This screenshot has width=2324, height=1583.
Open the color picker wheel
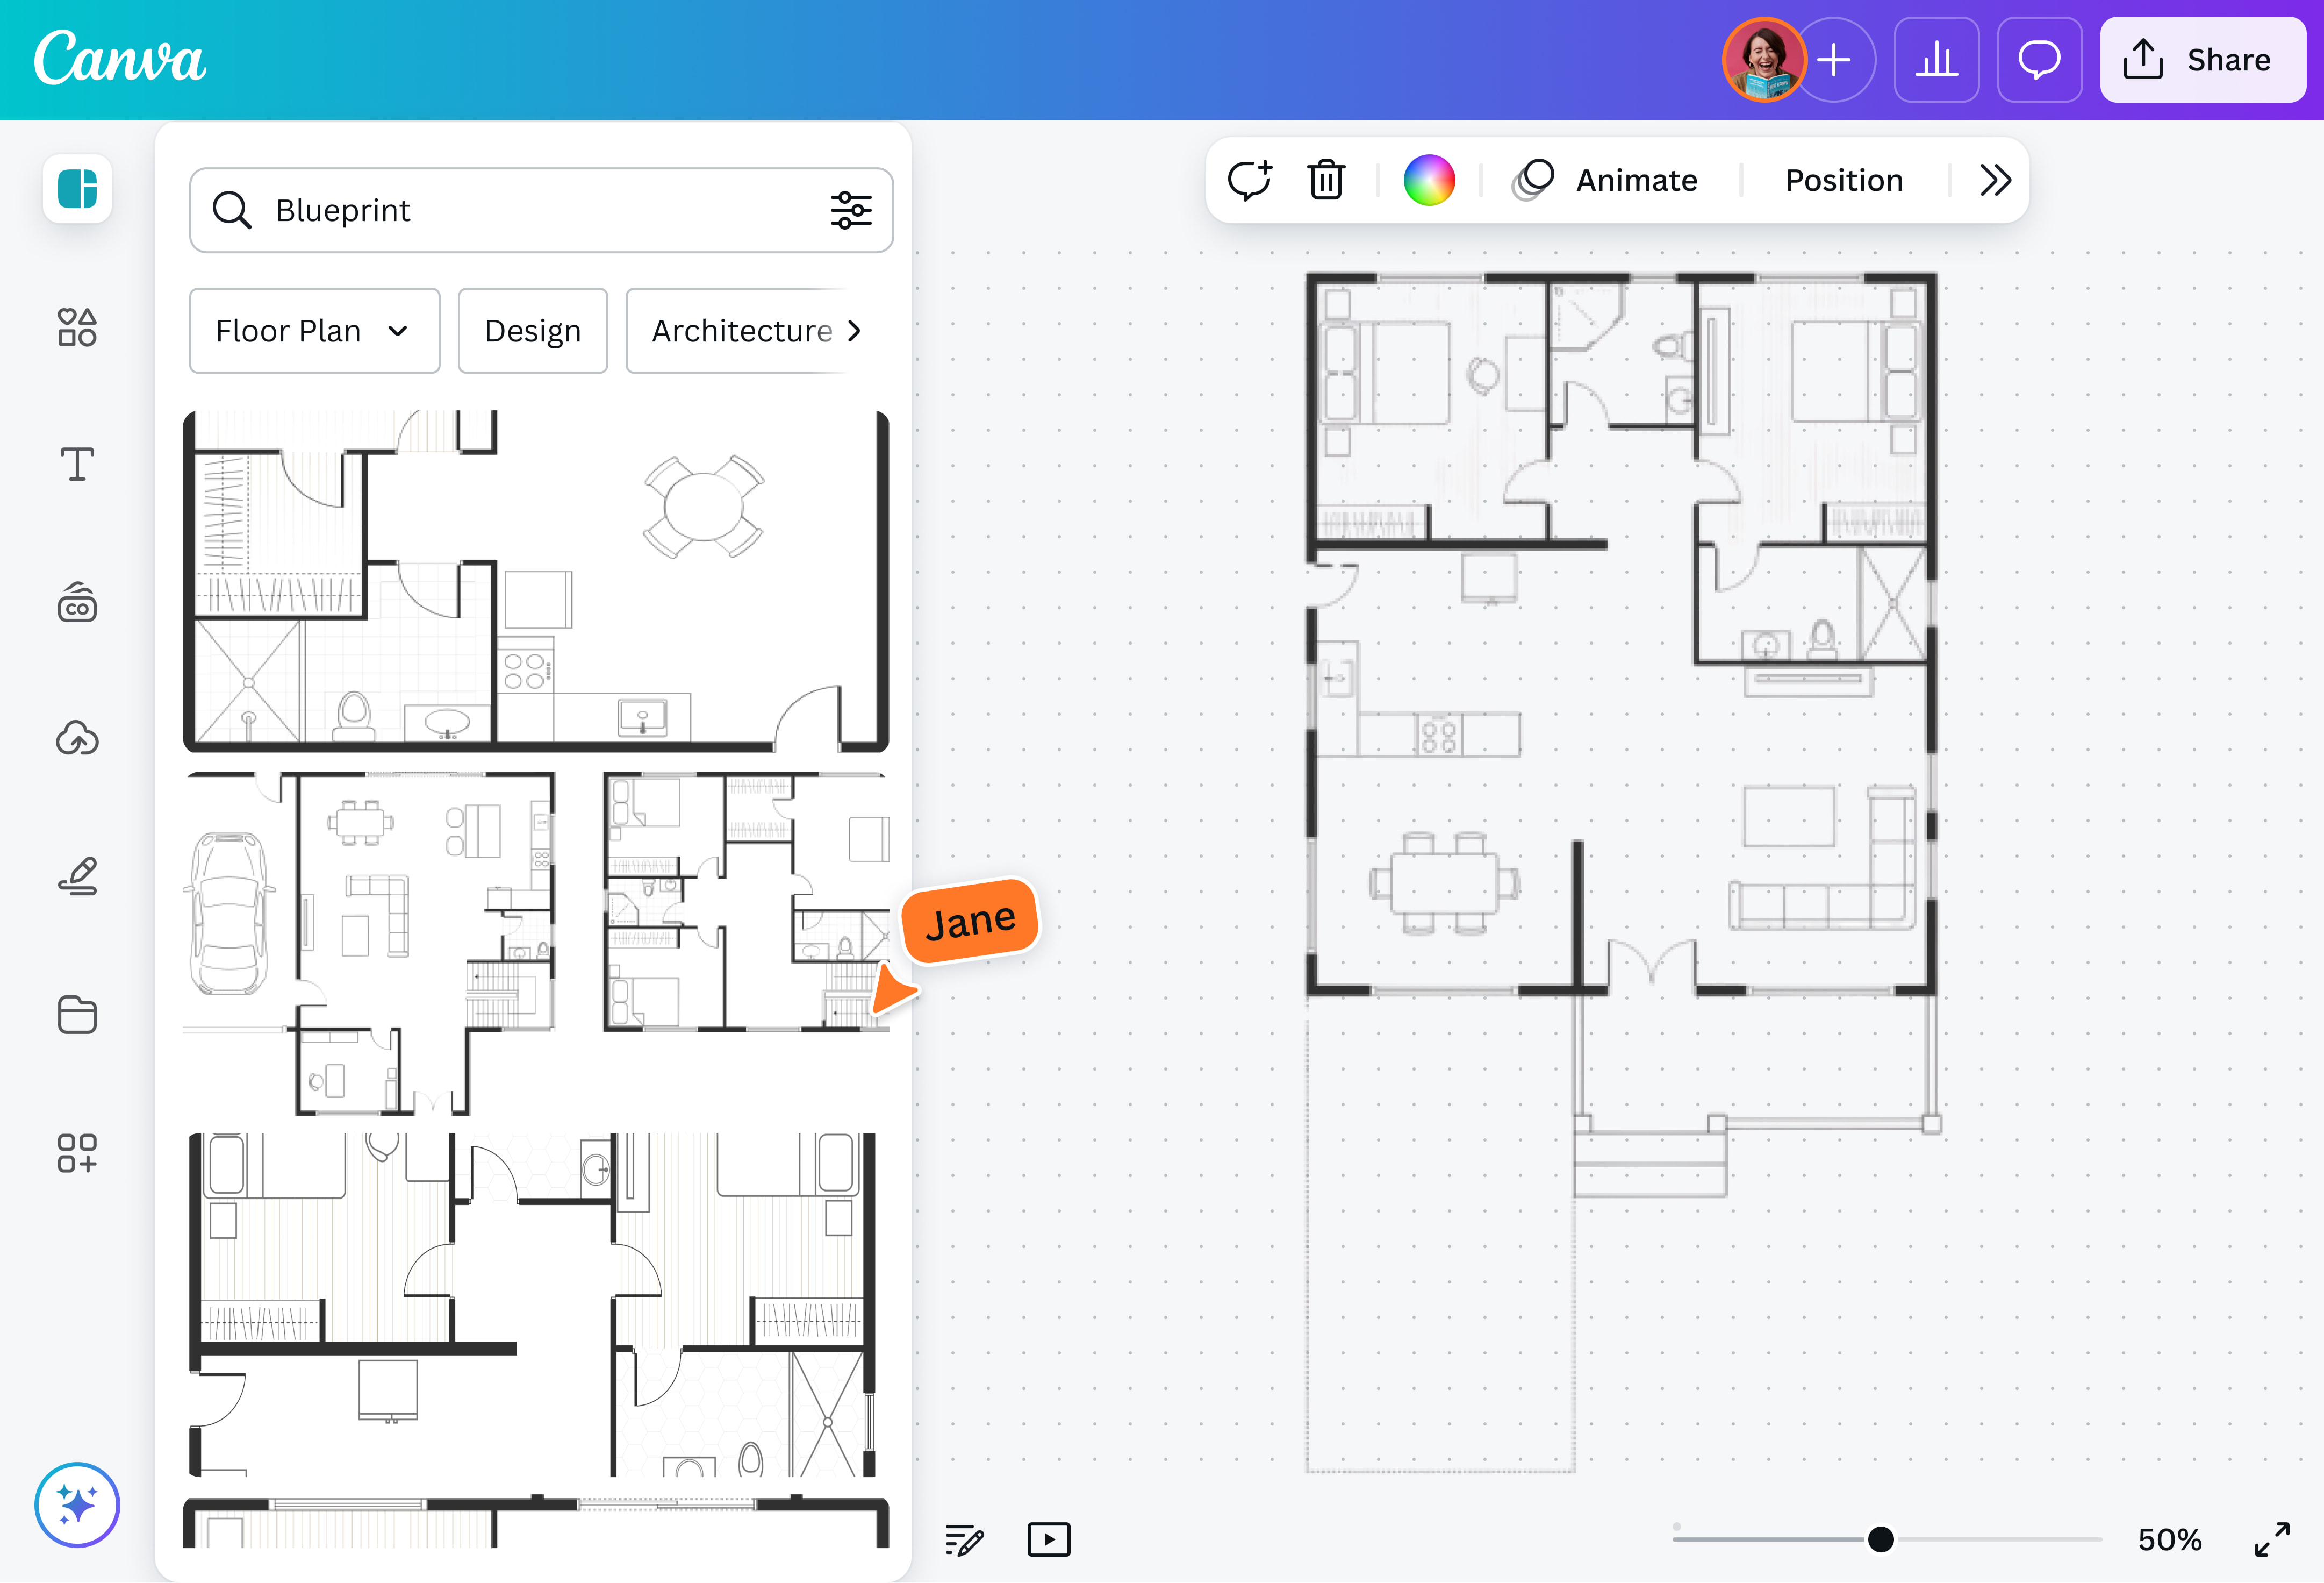coord(1429,180)
